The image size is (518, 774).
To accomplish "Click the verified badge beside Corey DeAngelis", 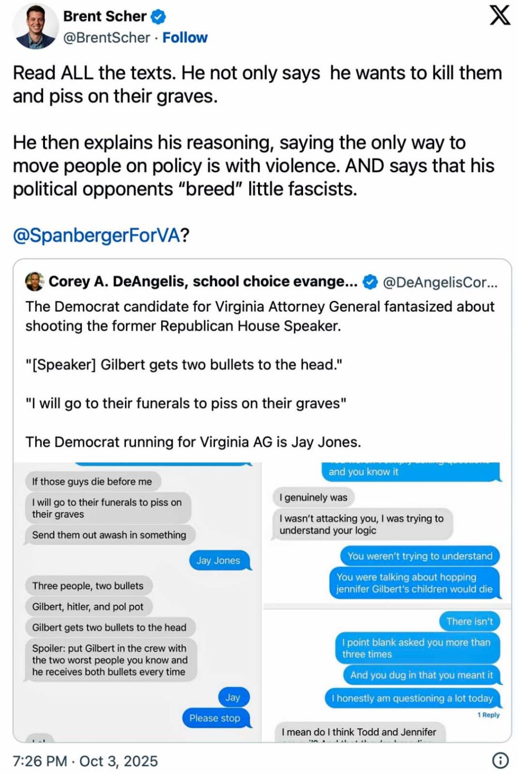I will coord(370,282).
